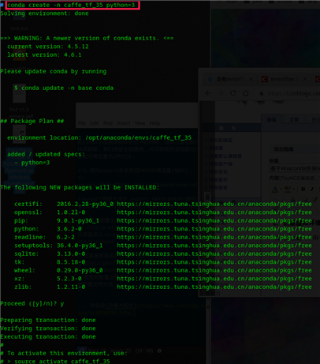The height and width of the screenshot is (364, 320).
Task: Click '# To activate this environment, use:' line
Action: (64, 353)
